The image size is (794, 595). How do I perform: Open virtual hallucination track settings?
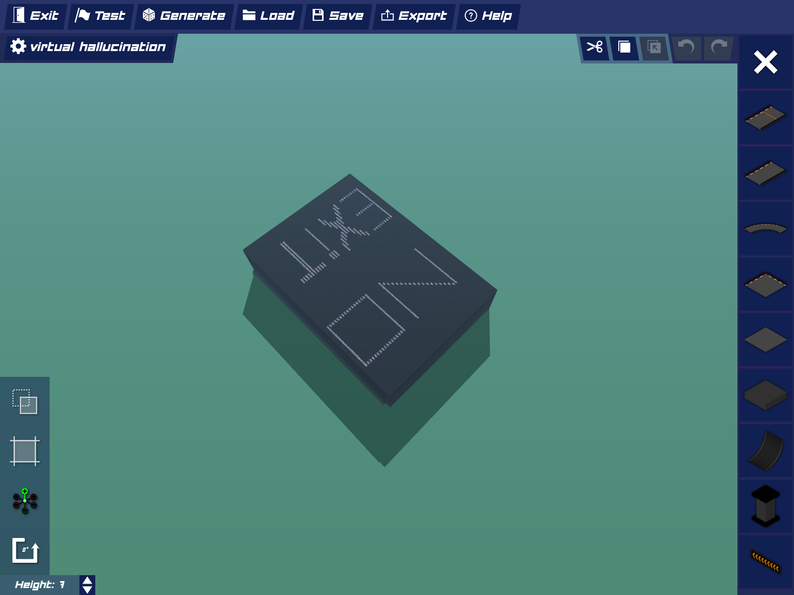tap(88, 47)
